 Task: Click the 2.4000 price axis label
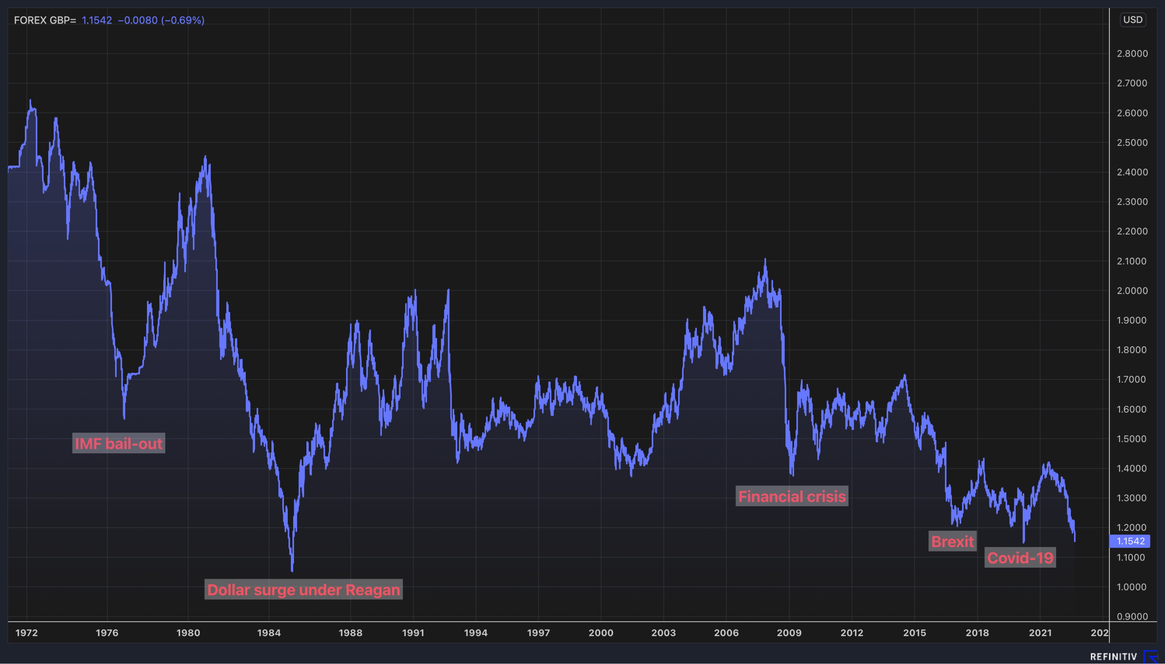(1132, 172)
